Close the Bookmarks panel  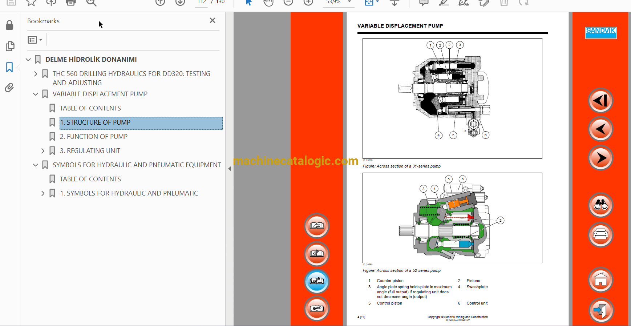click(213, 21)
